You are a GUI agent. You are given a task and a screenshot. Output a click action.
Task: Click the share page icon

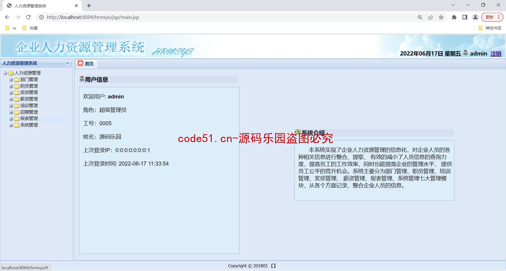[431, 17]
